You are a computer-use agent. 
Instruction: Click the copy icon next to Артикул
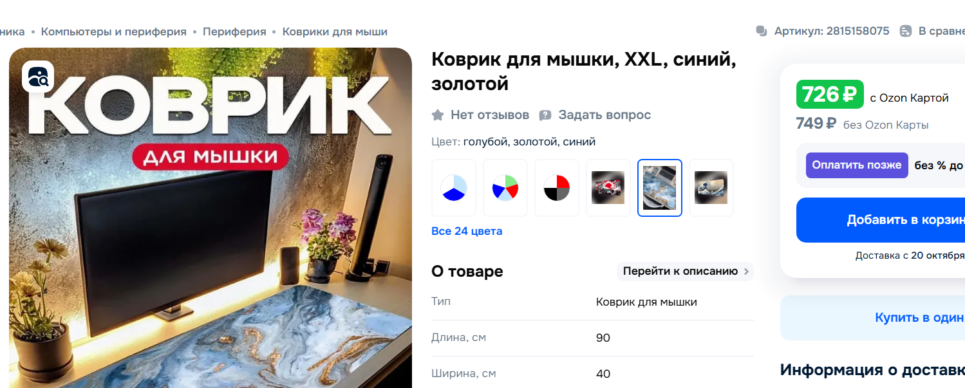point(762,31)
